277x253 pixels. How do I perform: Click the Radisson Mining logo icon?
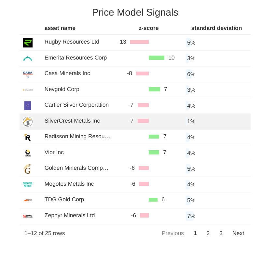pyautogui.click(x=28, y=137)
